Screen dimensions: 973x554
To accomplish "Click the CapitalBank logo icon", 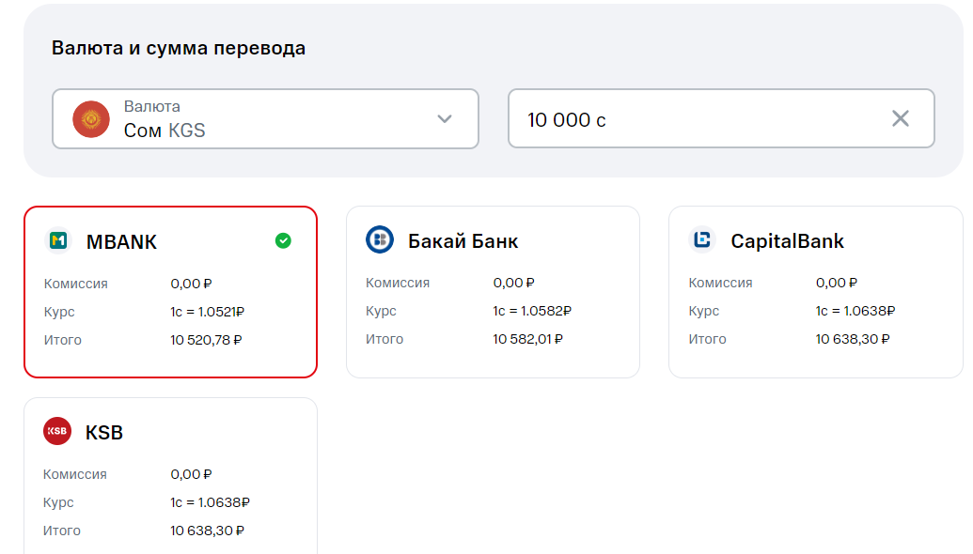I will (x=702, y=239).
